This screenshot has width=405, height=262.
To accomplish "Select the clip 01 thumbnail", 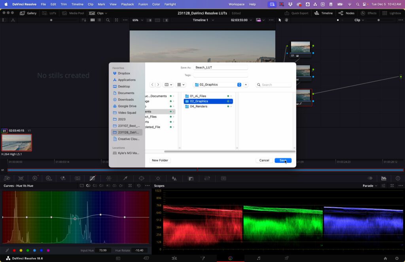I will click(17, 142).
